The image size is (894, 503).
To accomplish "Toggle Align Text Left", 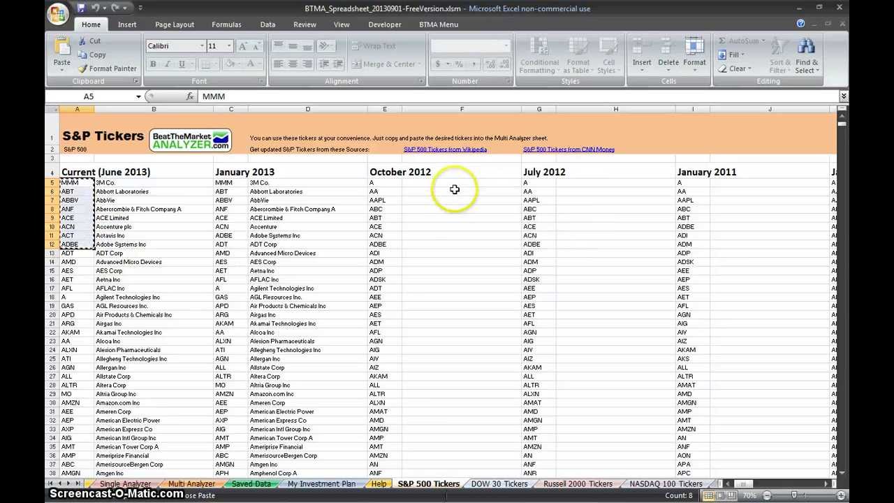I will pyautogui.click(x=278, y=64).
